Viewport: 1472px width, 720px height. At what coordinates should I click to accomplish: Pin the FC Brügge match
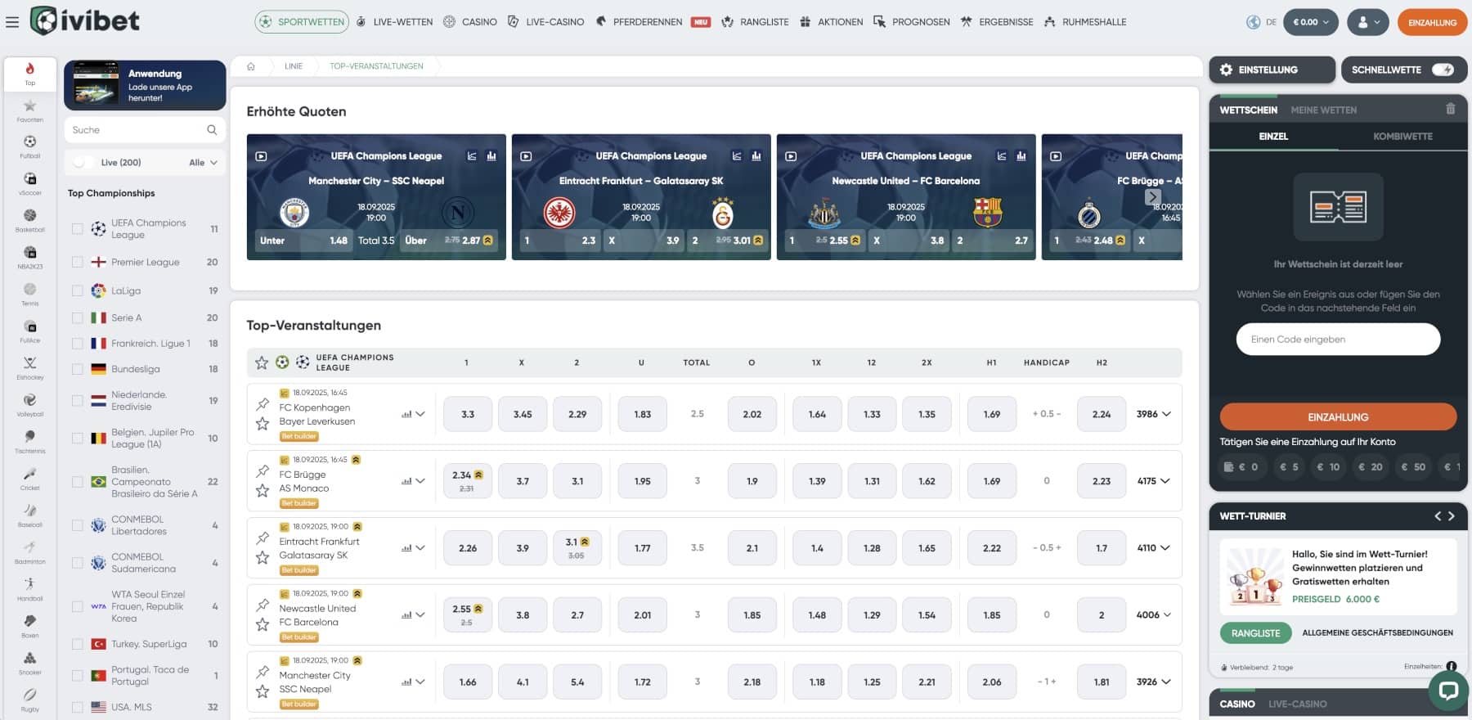coord(263,471)
